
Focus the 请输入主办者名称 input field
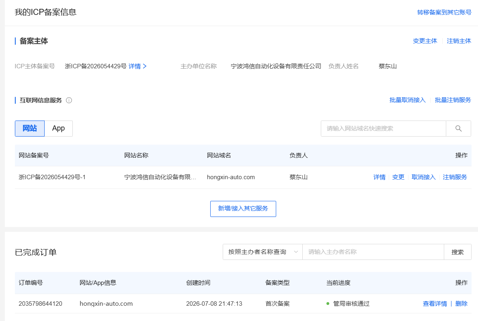click(373, 252)
